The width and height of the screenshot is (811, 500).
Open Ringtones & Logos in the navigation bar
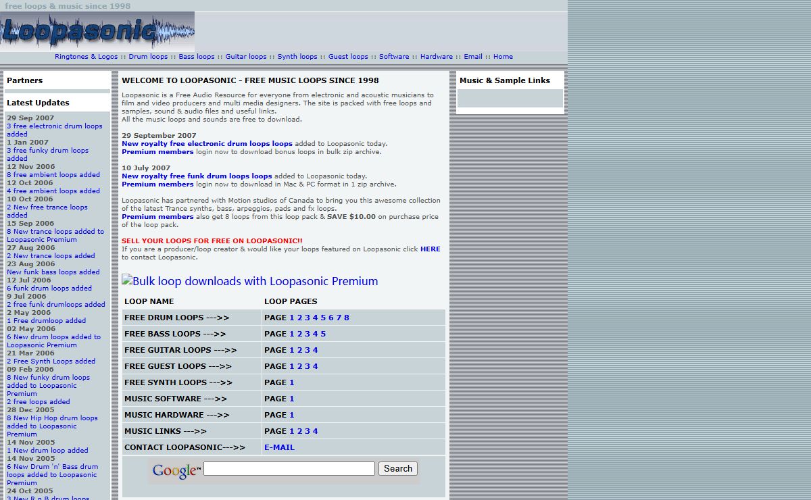87,57
